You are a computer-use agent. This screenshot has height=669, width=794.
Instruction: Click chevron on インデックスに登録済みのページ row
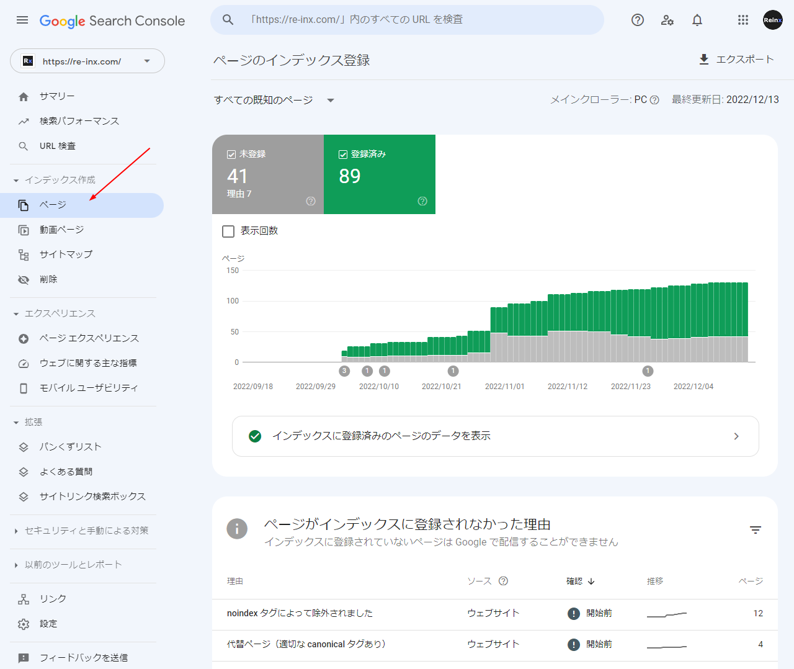click(x=736, y=436)
